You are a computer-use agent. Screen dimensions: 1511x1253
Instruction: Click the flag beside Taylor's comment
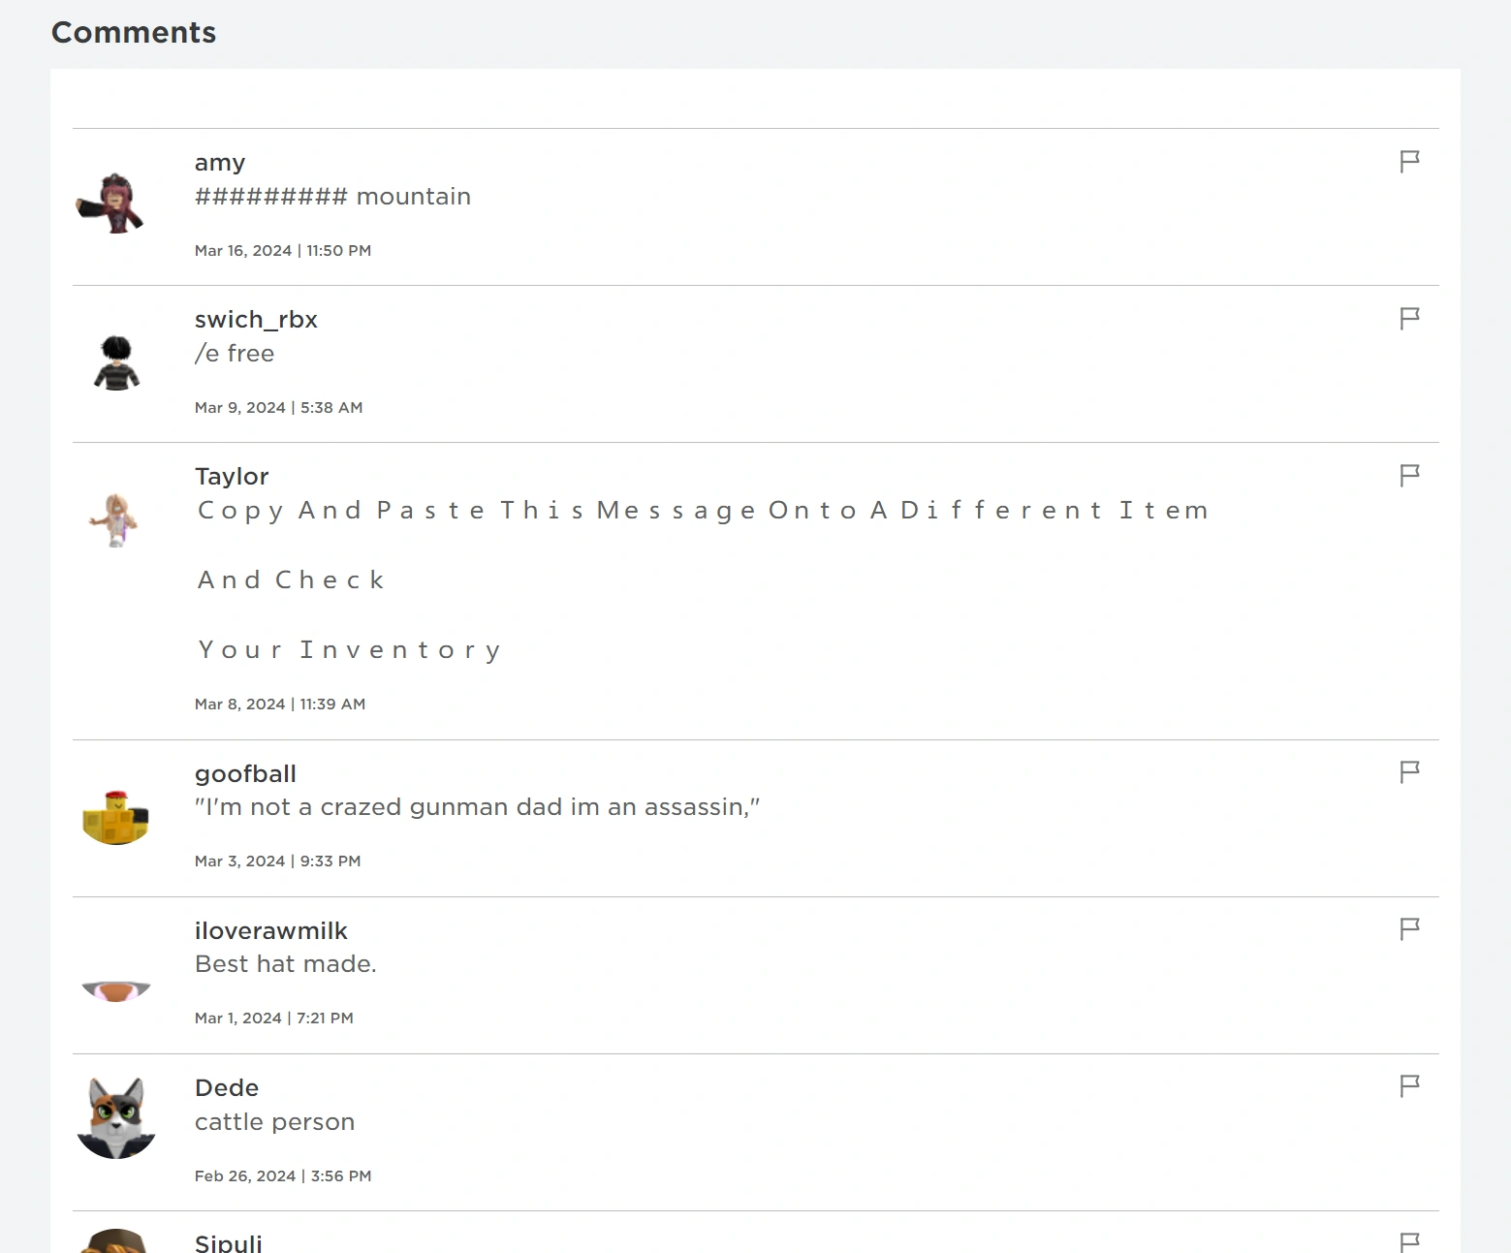(1409, 475)
